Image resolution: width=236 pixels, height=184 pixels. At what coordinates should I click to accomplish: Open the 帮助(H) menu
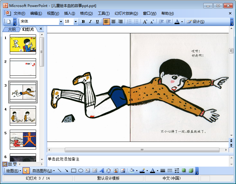[168, 13]
